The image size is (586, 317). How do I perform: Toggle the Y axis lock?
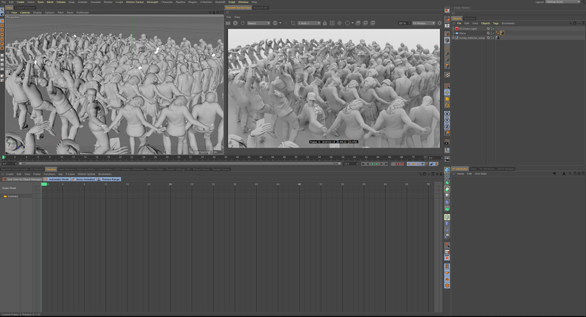tap(447, 120)
